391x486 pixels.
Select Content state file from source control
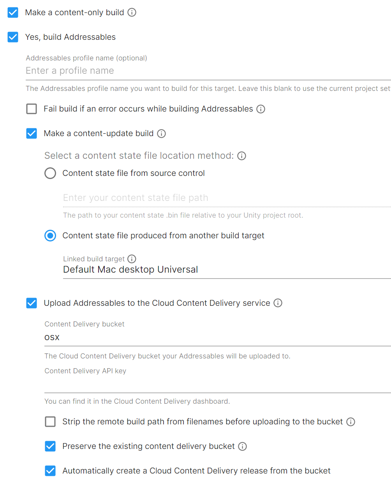coord(50,173)
